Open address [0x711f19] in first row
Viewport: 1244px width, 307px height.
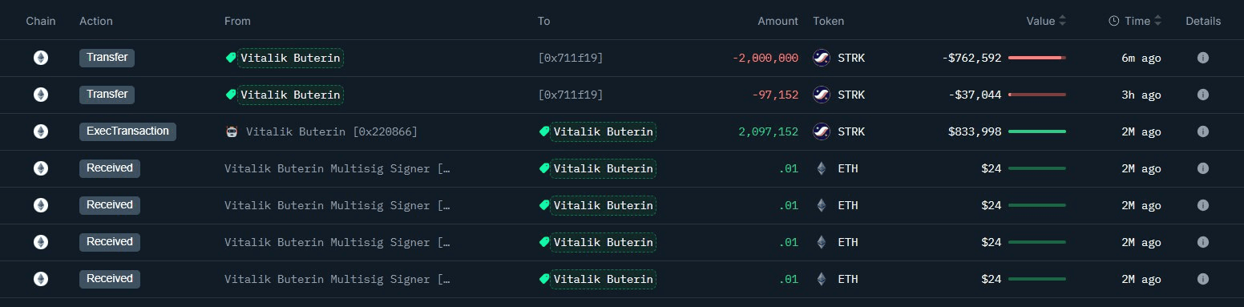click(570, 58)
